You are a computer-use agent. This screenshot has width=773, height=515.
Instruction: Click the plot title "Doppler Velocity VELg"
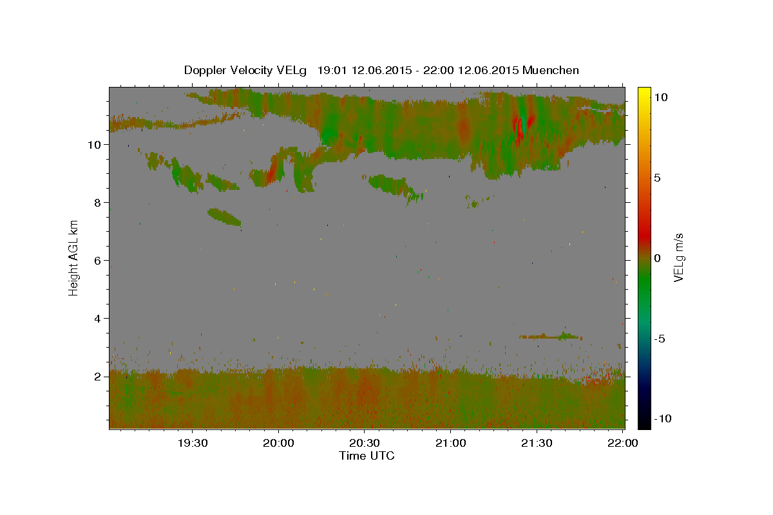click(x=246, y=70)
